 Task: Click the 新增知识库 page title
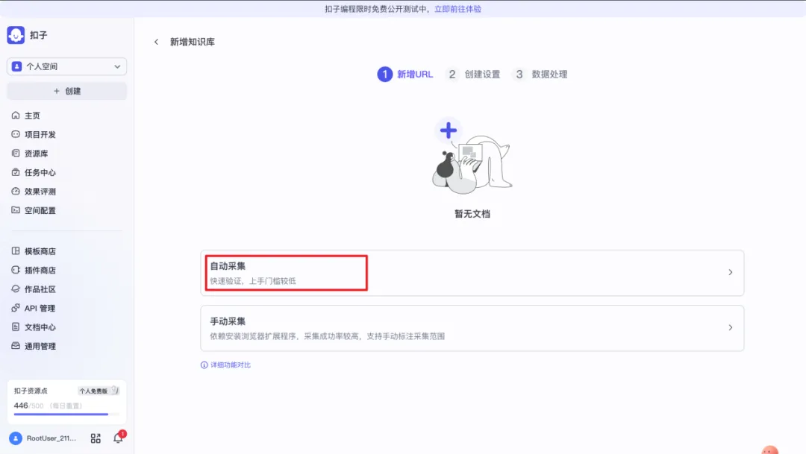coord(193,42)
